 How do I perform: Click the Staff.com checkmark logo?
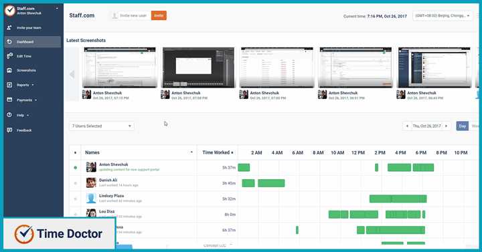click(x=10, y=11)
